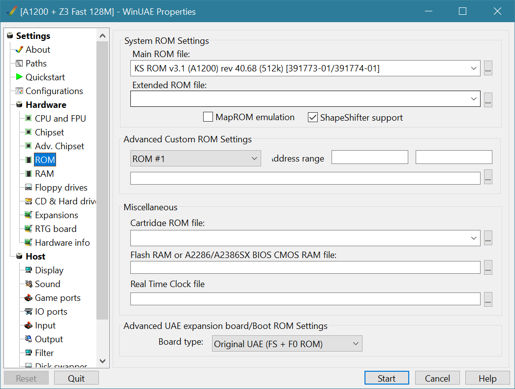Image resolution: width=515 pixels, height=389 pixels.
Task: Open Floppy drives settings page
Action: click(61, 188)
